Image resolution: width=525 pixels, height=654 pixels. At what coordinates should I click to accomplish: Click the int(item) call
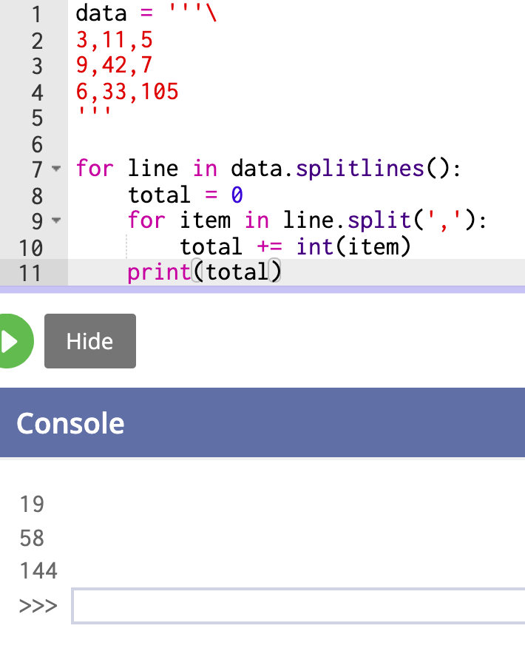coord(353,246)
